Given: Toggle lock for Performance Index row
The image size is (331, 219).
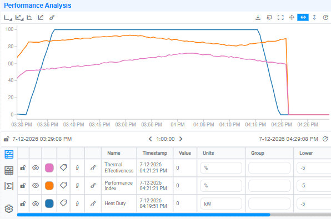Looking at the screenshot, I should pos(23,186).
